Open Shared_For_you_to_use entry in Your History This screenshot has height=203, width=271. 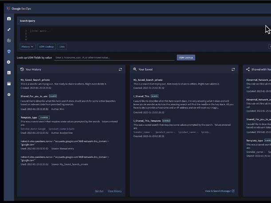pos(34,95)
